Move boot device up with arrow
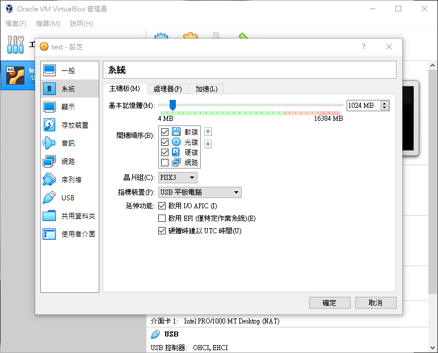This screenshot has height=353, width=438. pyautogui.click(x=208, y=131)
